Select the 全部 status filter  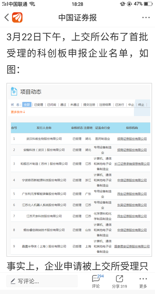[x=27, y=105]
